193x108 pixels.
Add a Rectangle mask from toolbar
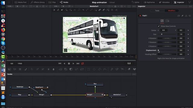89,69
